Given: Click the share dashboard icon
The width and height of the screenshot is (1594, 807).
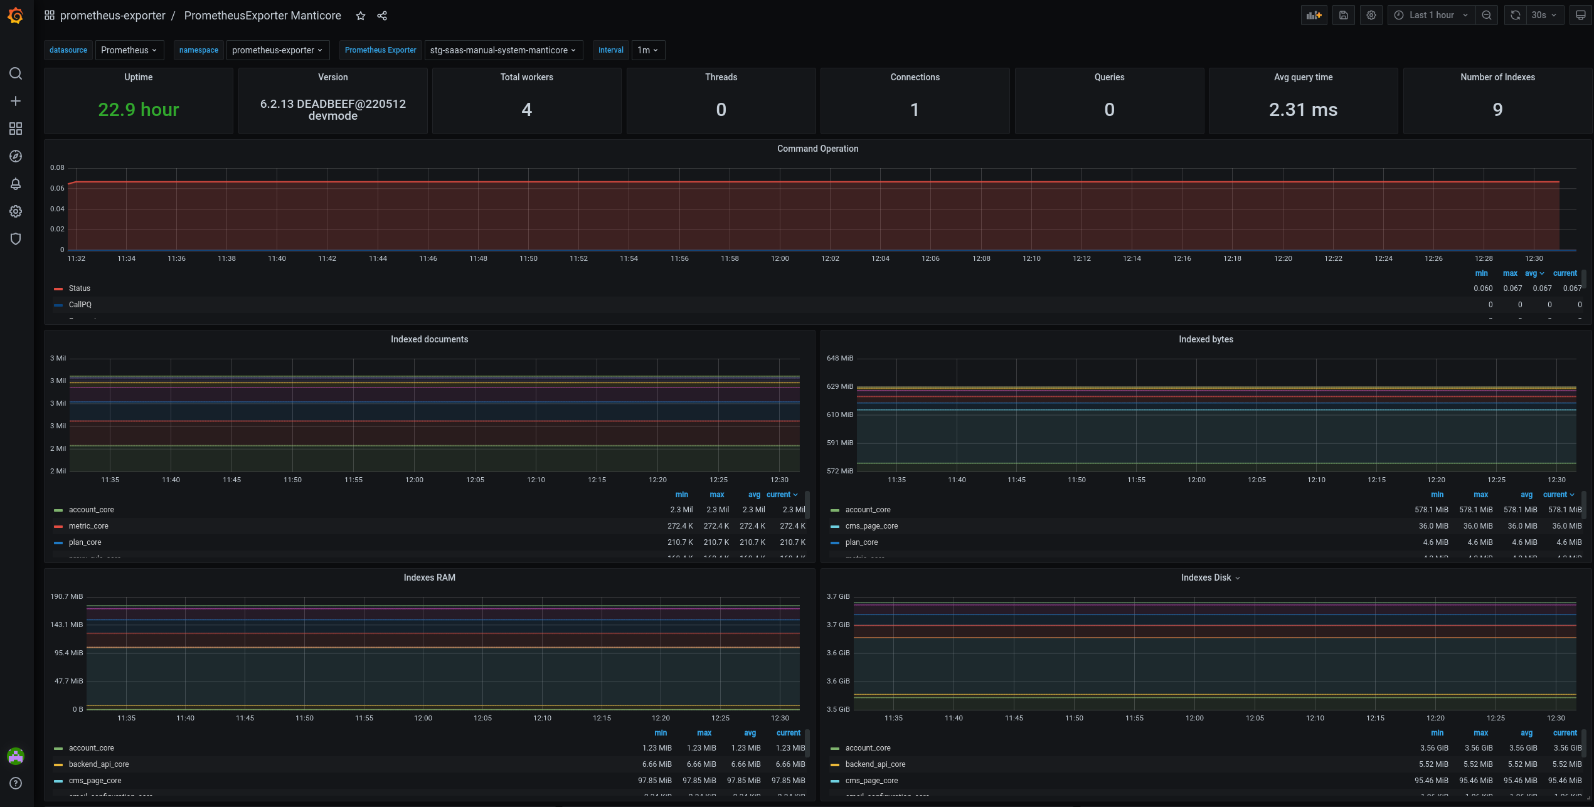Looking at the screenshot, I should point(382,16).
